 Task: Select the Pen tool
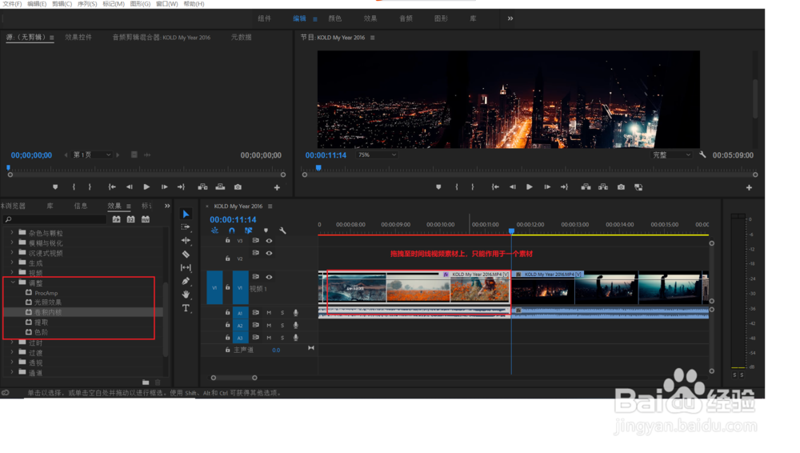tap(186, 281)
